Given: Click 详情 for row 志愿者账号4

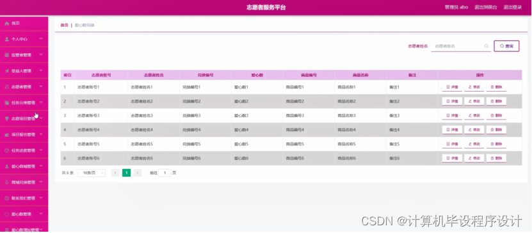Looking at the screenshot, I should click(452, 130).
